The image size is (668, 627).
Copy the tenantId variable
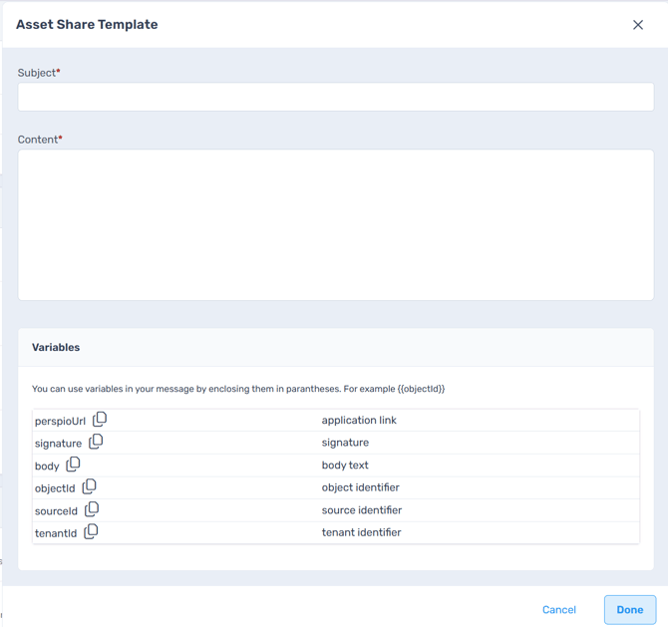coord(91,532)
